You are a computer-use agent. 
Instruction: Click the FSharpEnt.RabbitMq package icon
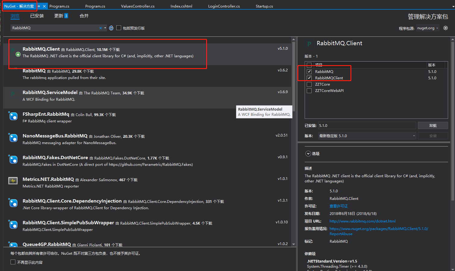click(x=13, y=116)
